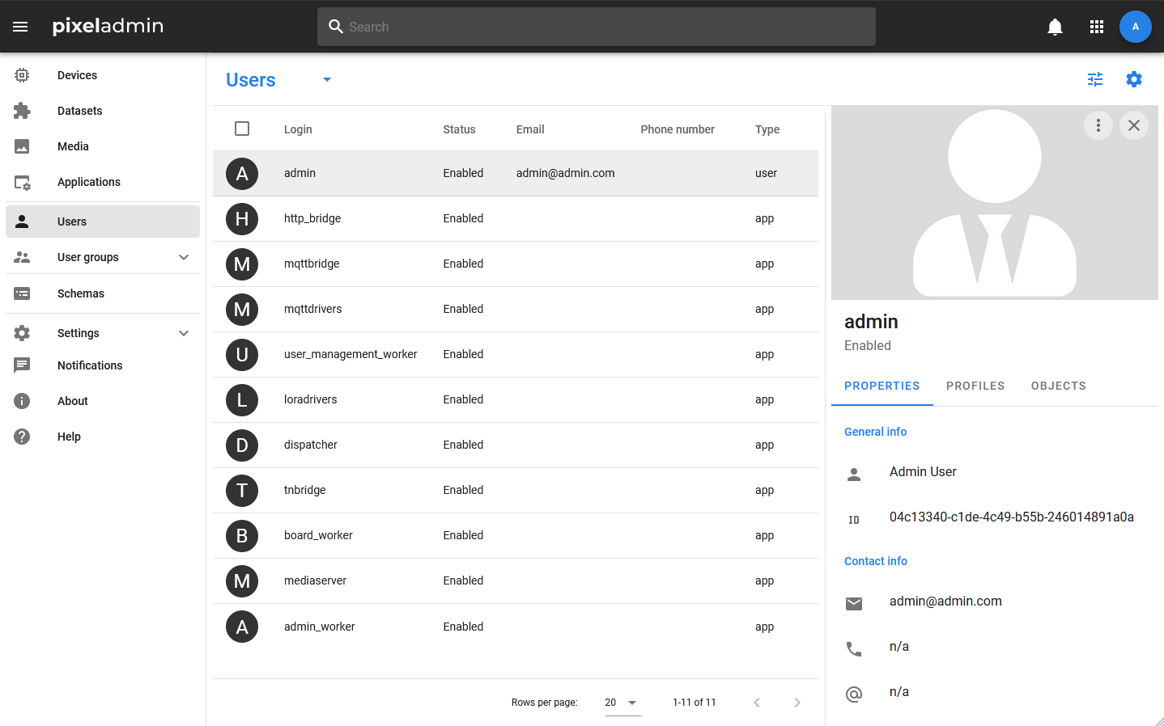Screen dimensions: 1164x726
Task: Close the admin details panel
Action: click(1134, 125)
